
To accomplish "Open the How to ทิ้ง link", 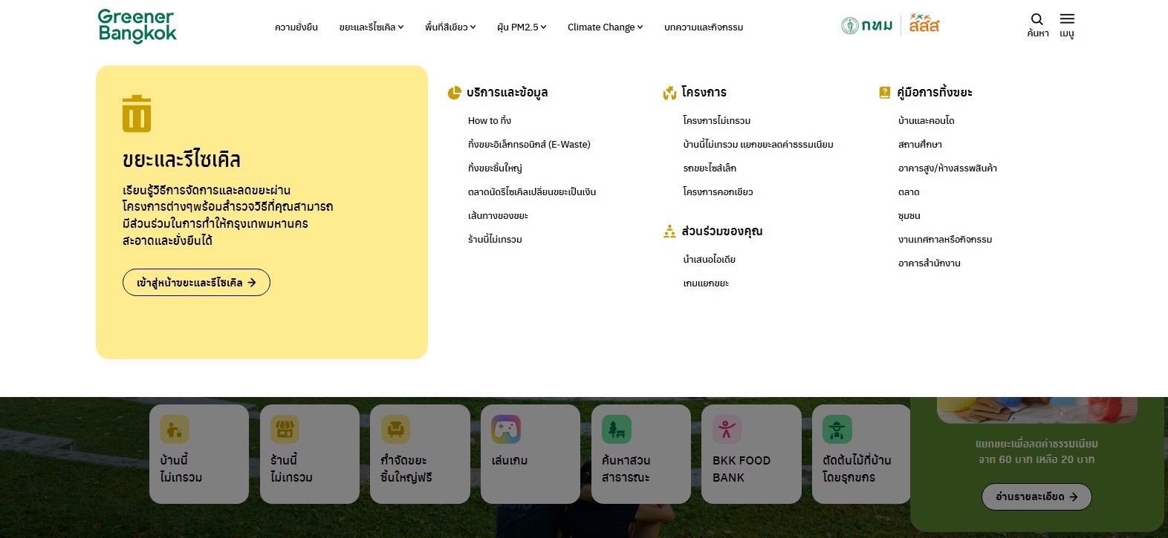I will 490,121.
